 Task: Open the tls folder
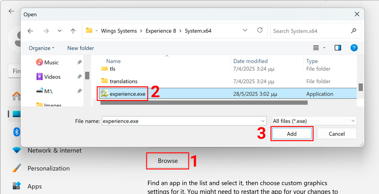(x=112, y=69)
